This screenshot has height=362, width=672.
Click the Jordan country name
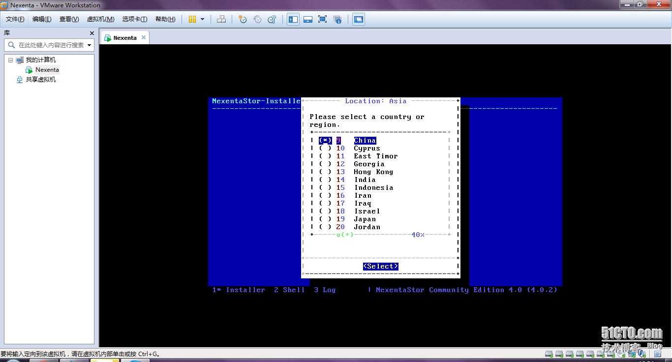click(x=367, y=227)
